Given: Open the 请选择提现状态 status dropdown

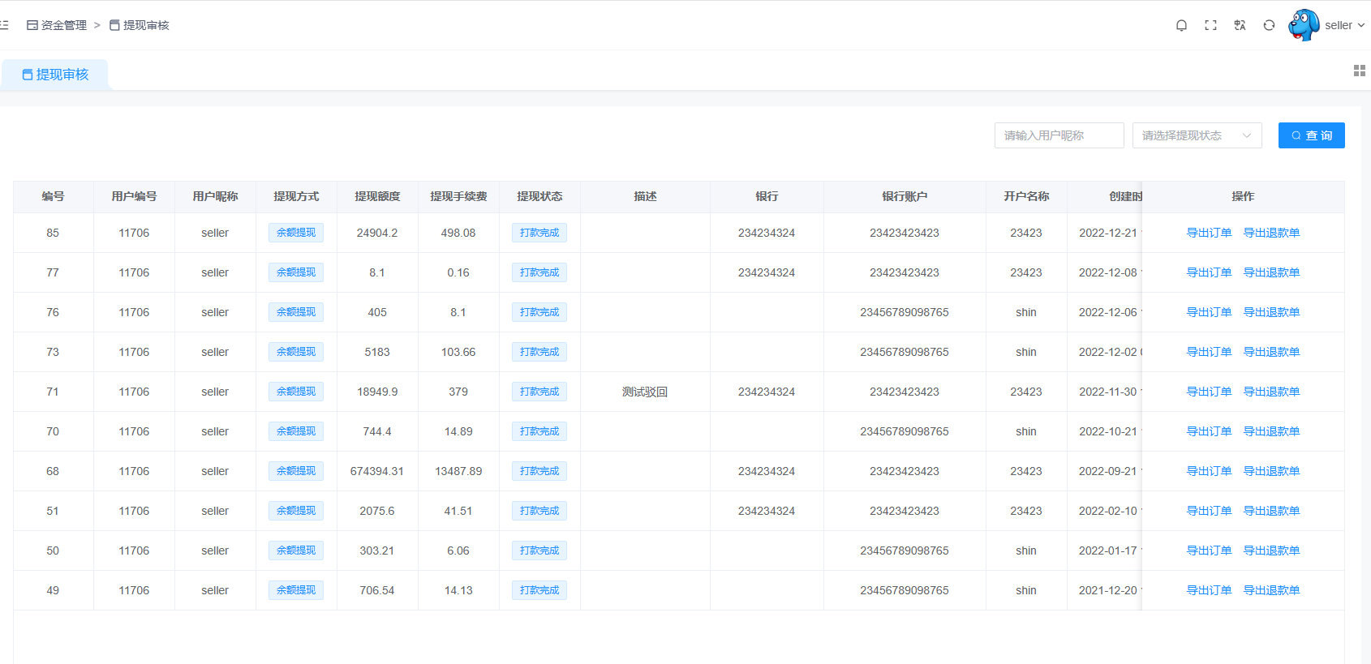Looking at the screenshot, I should 1197,135.
